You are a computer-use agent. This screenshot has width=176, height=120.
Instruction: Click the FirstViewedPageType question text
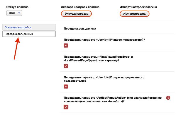(x=98, y=59)
